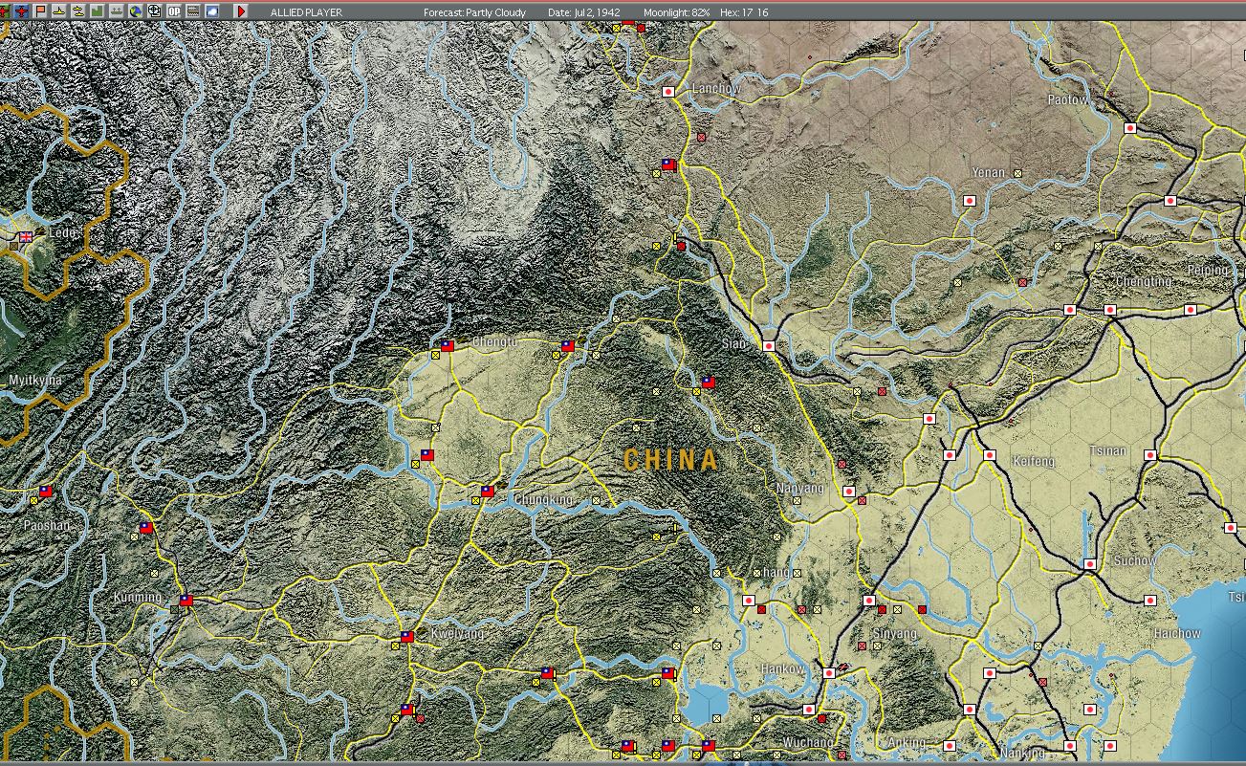The image size is (1246, 766).
Task: Click the Yenan city label
Action: click(x=989, y=173)
